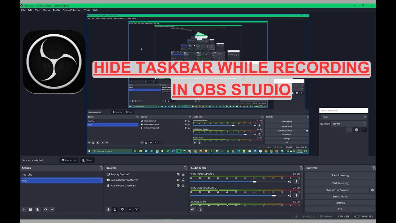The height and width of the screenshot is (223, 396).
Task: Open Audio Input Capture 2 three-dot menu
Action: 296,182
